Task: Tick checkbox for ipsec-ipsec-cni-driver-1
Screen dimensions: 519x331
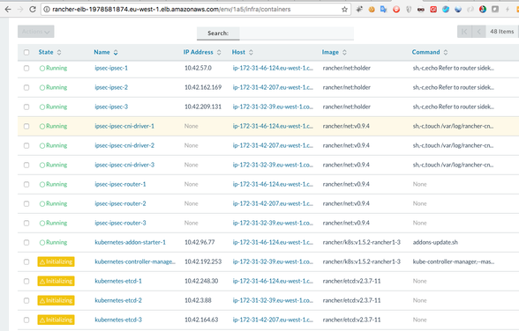Action: (26, 126)
